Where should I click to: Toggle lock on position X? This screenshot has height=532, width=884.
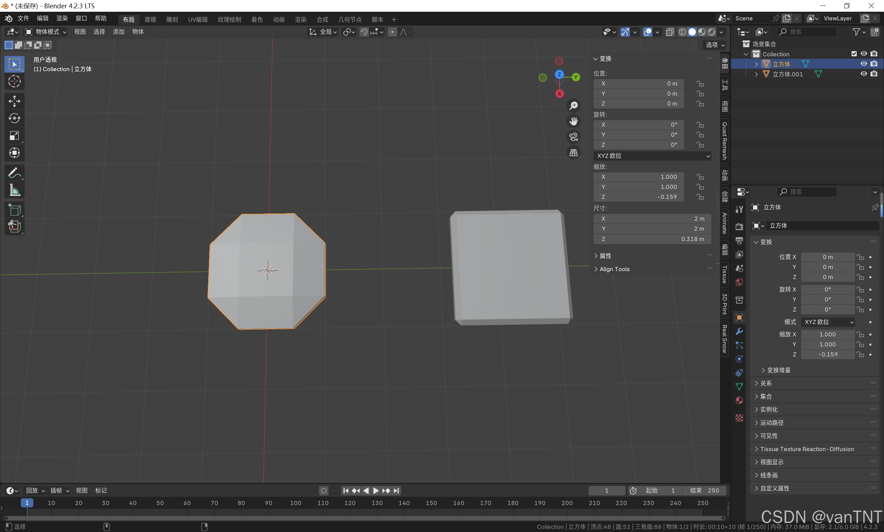(x=700, y=84)
